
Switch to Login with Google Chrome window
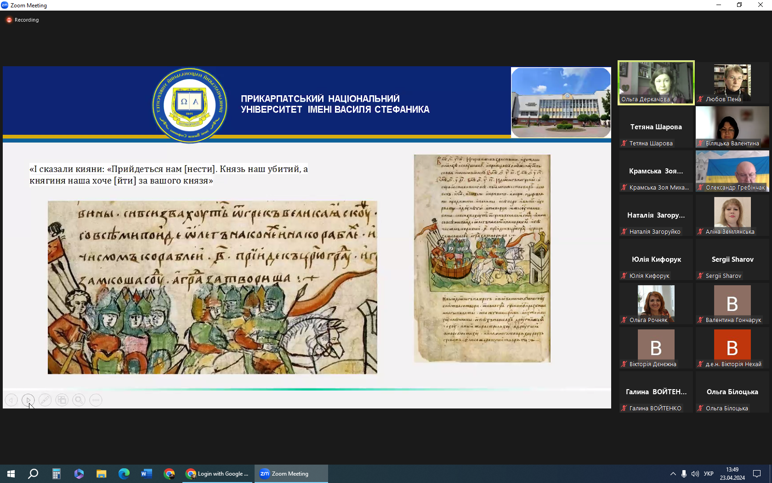(x=218, y=474)
